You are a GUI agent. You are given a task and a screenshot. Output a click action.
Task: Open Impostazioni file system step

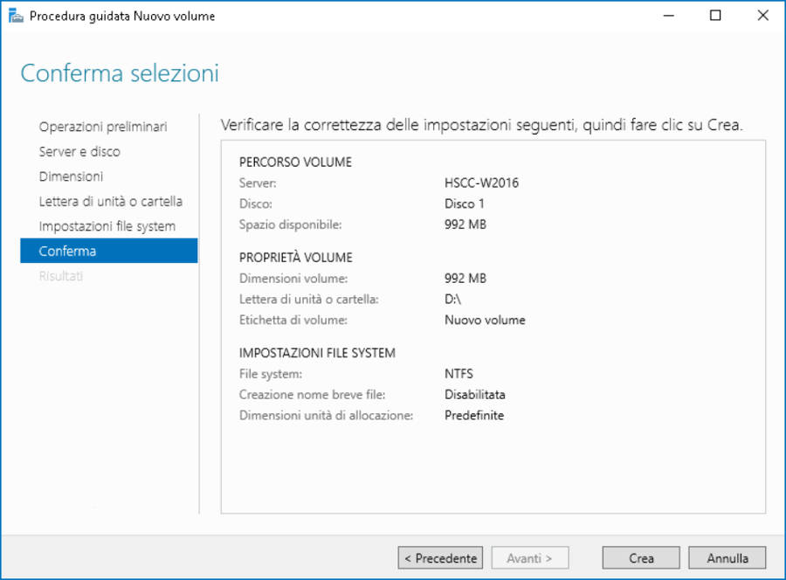(107, 226)
